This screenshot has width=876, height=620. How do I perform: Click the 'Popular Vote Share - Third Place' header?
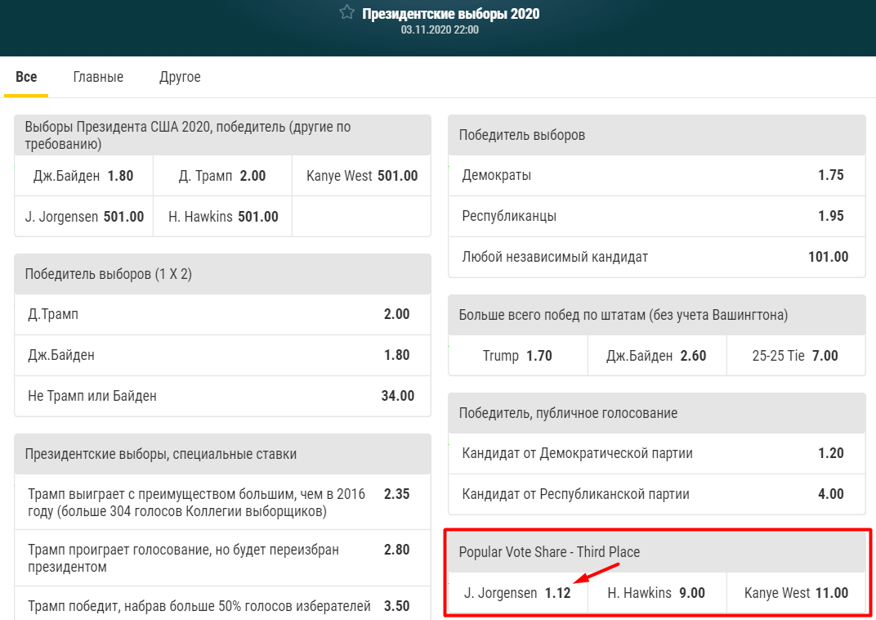coord(657,552)
